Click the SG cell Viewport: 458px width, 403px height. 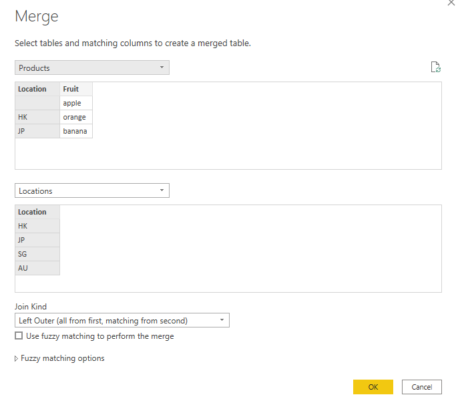coord(37,254)
